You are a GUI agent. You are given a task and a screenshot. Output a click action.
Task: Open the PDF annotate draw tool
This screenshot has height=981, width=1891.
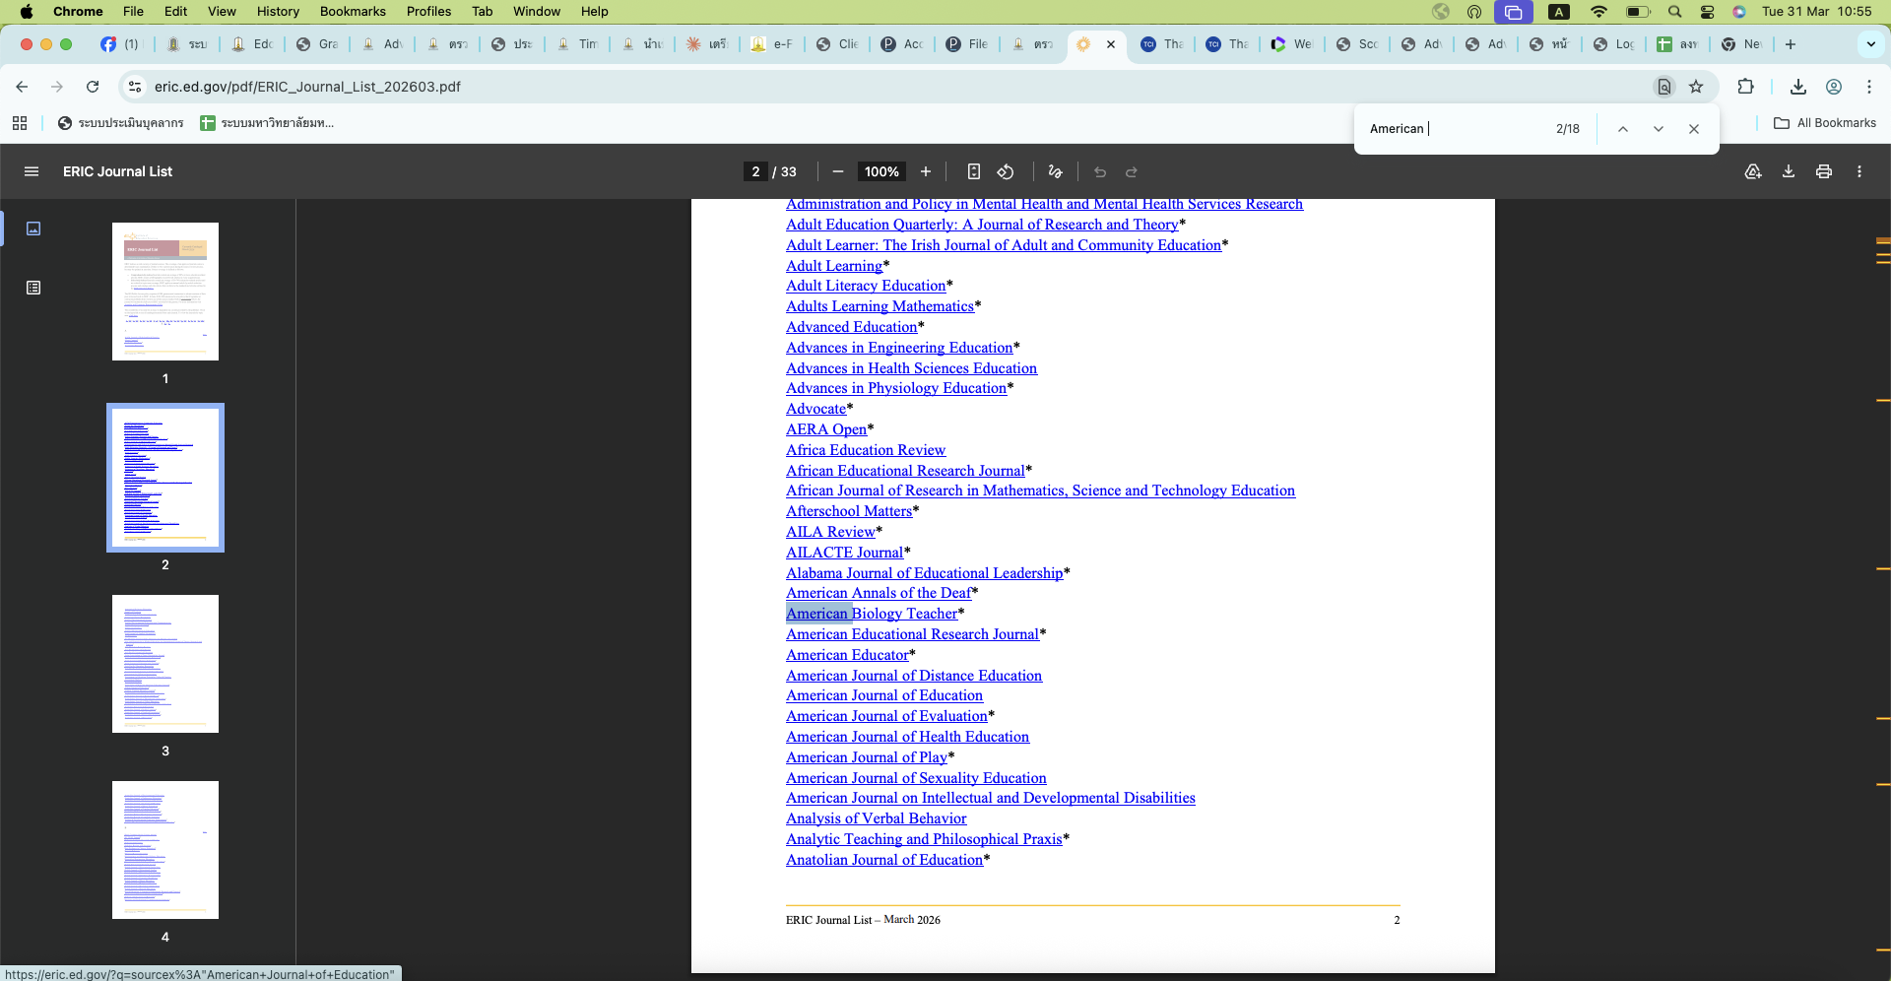pos(1055,171)
